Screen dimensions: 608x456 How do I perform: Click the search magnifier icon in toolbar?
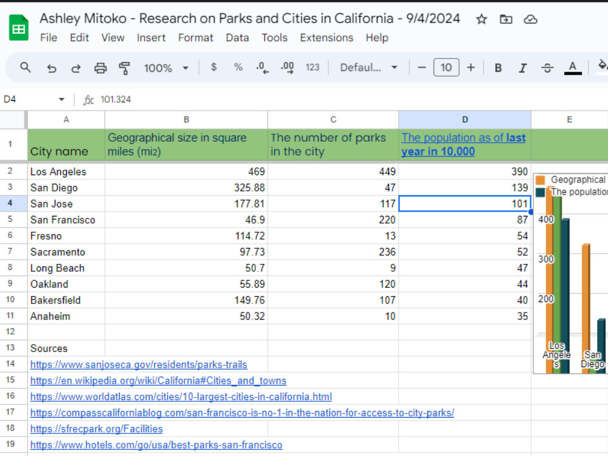25,67
